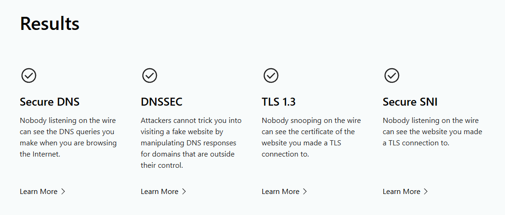Open Learn More under Secure DNS
This screenshot has height=215, width=505.
38,191
